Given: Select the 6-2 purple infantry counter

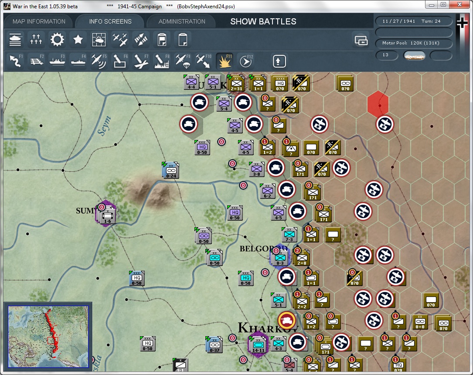Looking at the screenshot, I should 267,191.
